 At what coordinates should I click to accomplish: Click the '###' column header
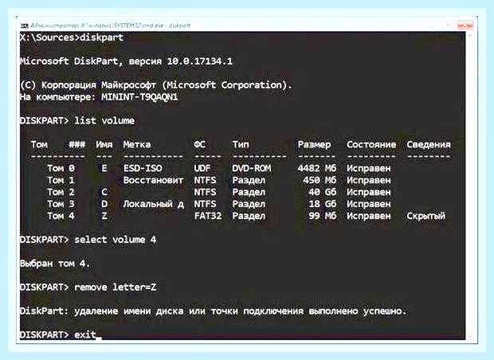76,145
